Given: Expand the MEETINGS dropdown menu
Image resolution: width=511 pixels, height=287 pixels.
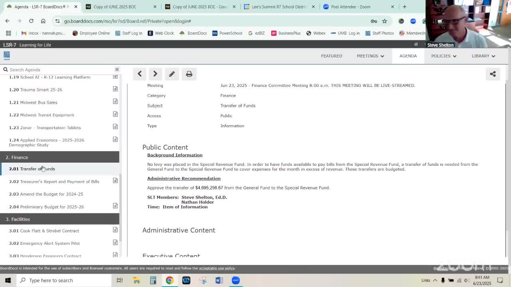Looking at the screenshot, I should 370,56.
